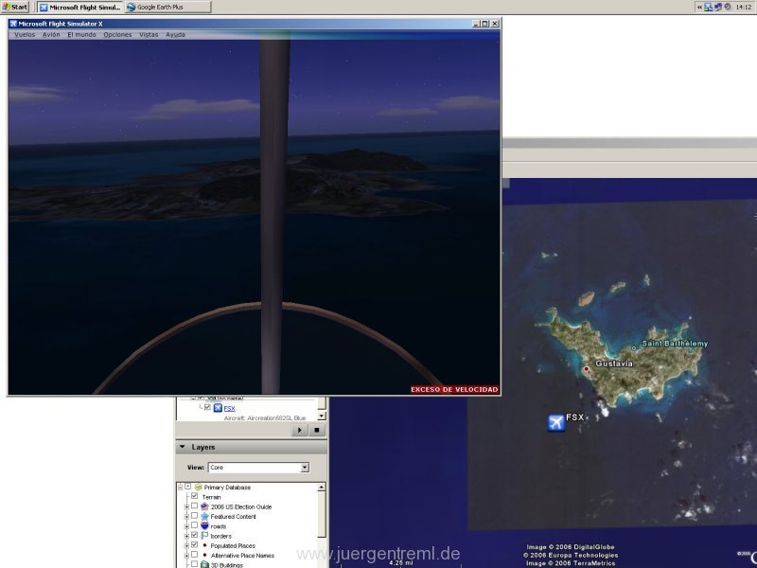Open the El mundo menu
Viewport: 757px width, 568px height.
pyautogui.click(x=81, y=35)
